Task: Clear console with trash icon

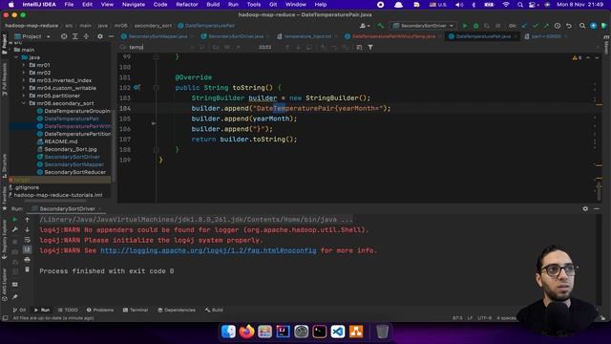Action: (28, 269)
